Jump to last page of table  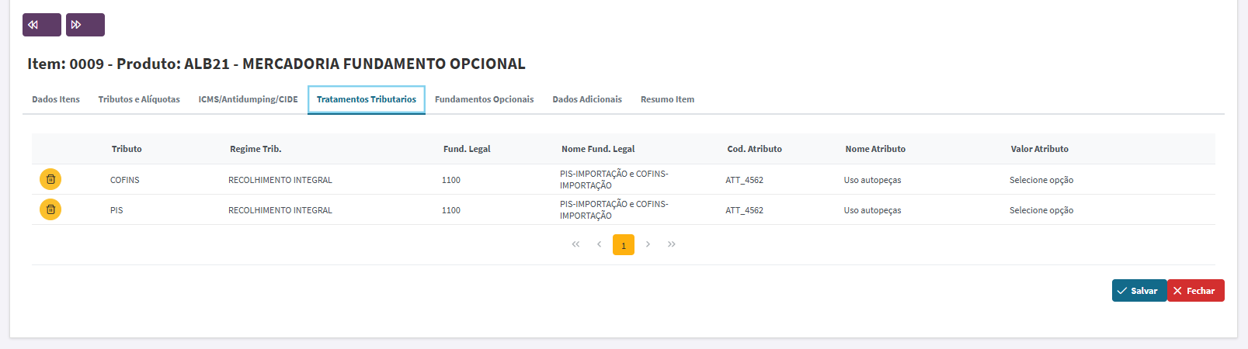tap(672, 244)
